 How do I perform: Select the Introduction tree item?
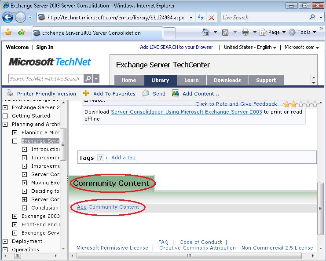pyautogui.click(x=45, y=149)
